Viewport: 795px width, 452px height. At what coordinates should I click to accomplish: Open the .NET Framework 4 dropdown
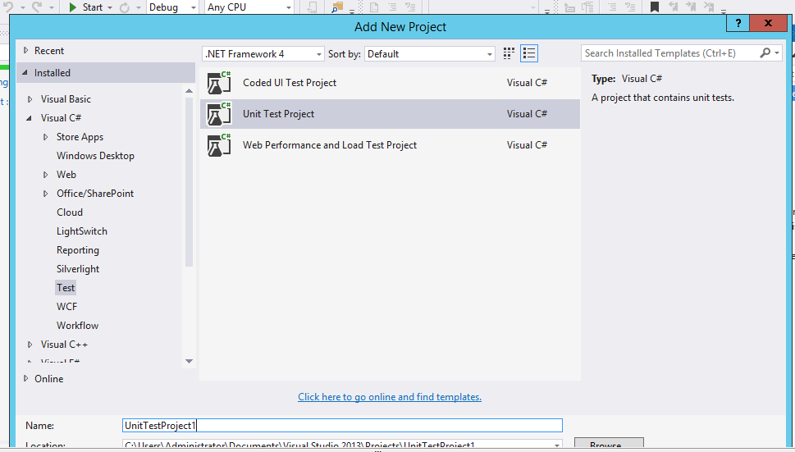263,53
